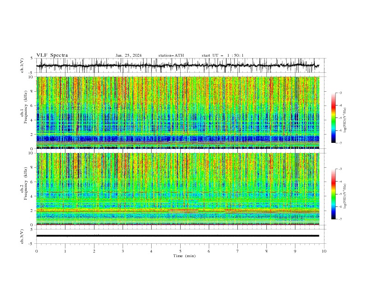The width and height of the screenshot is (365, 282).
Task: Click time axis tick label '7'
Action: [x=238, y=251]
